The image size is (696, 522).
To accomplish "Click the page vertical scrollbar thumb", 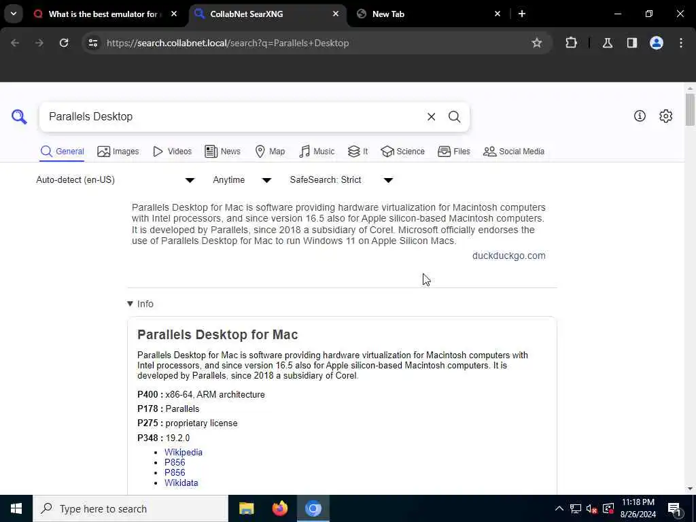I will (690, 109).
